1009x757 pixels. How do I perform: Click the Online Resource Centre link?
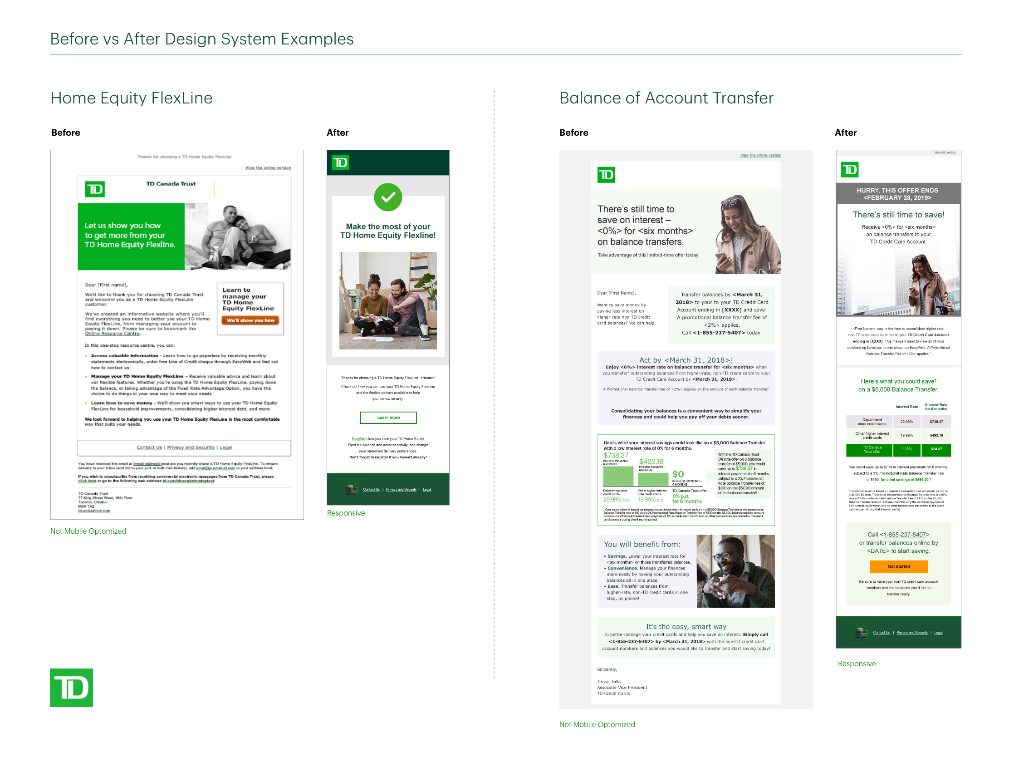pos(112,334)
